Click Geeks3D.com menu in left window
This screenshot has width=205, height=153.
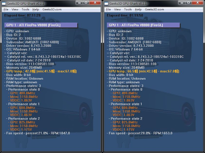[x=52, y=9]
